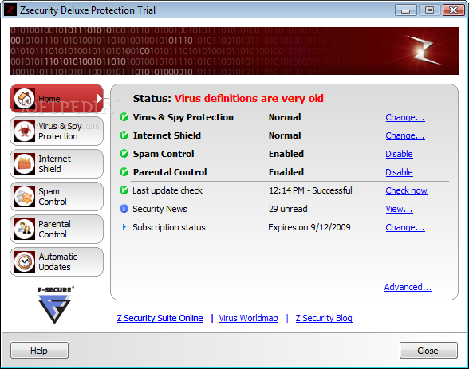Click green check beside Internet Shield
Viewport: 469px width, 369px height.
tap(124, 135)
